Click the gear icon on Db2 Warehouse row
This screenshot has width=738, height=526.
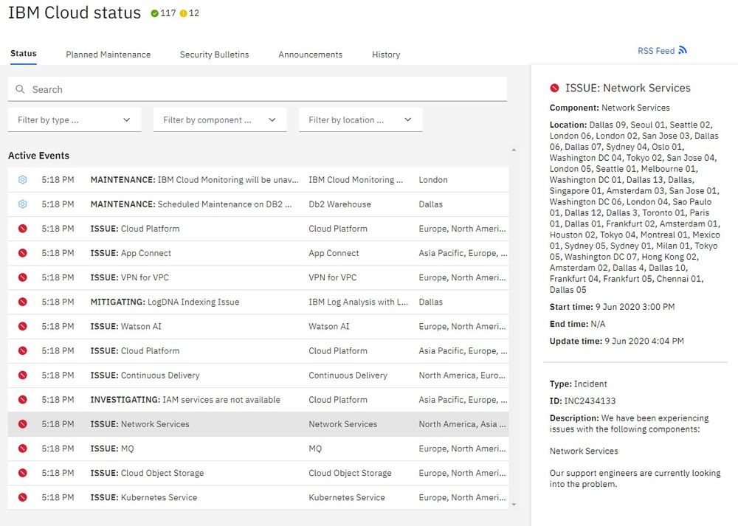(22, 204)
